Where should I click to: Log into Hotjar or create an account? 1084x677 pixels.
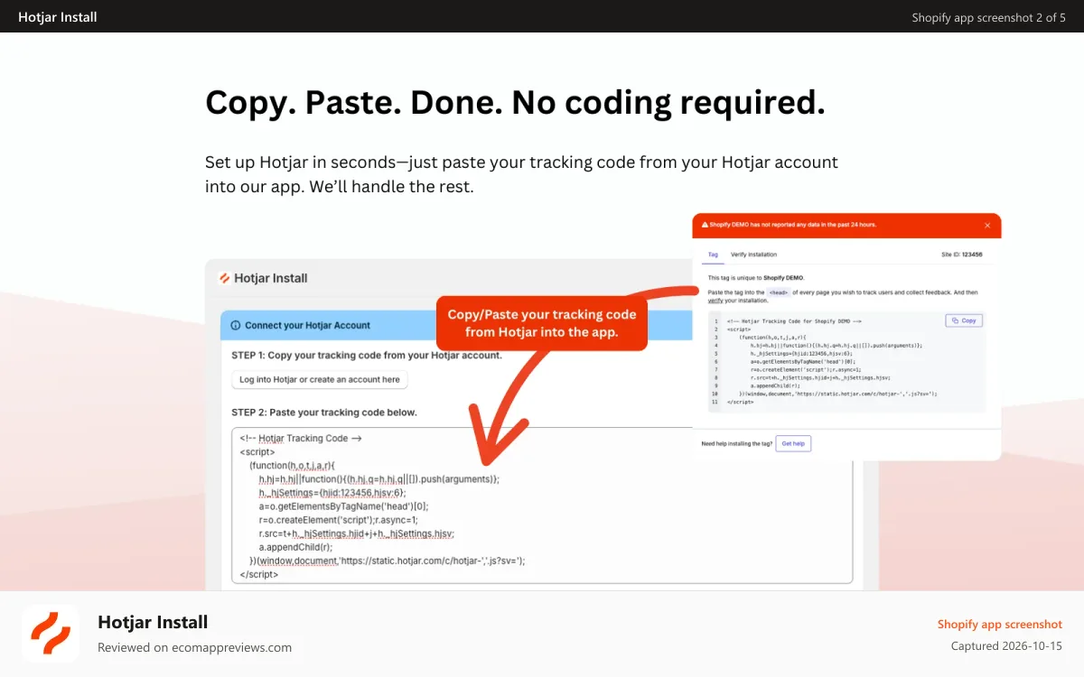pos(320,380)
